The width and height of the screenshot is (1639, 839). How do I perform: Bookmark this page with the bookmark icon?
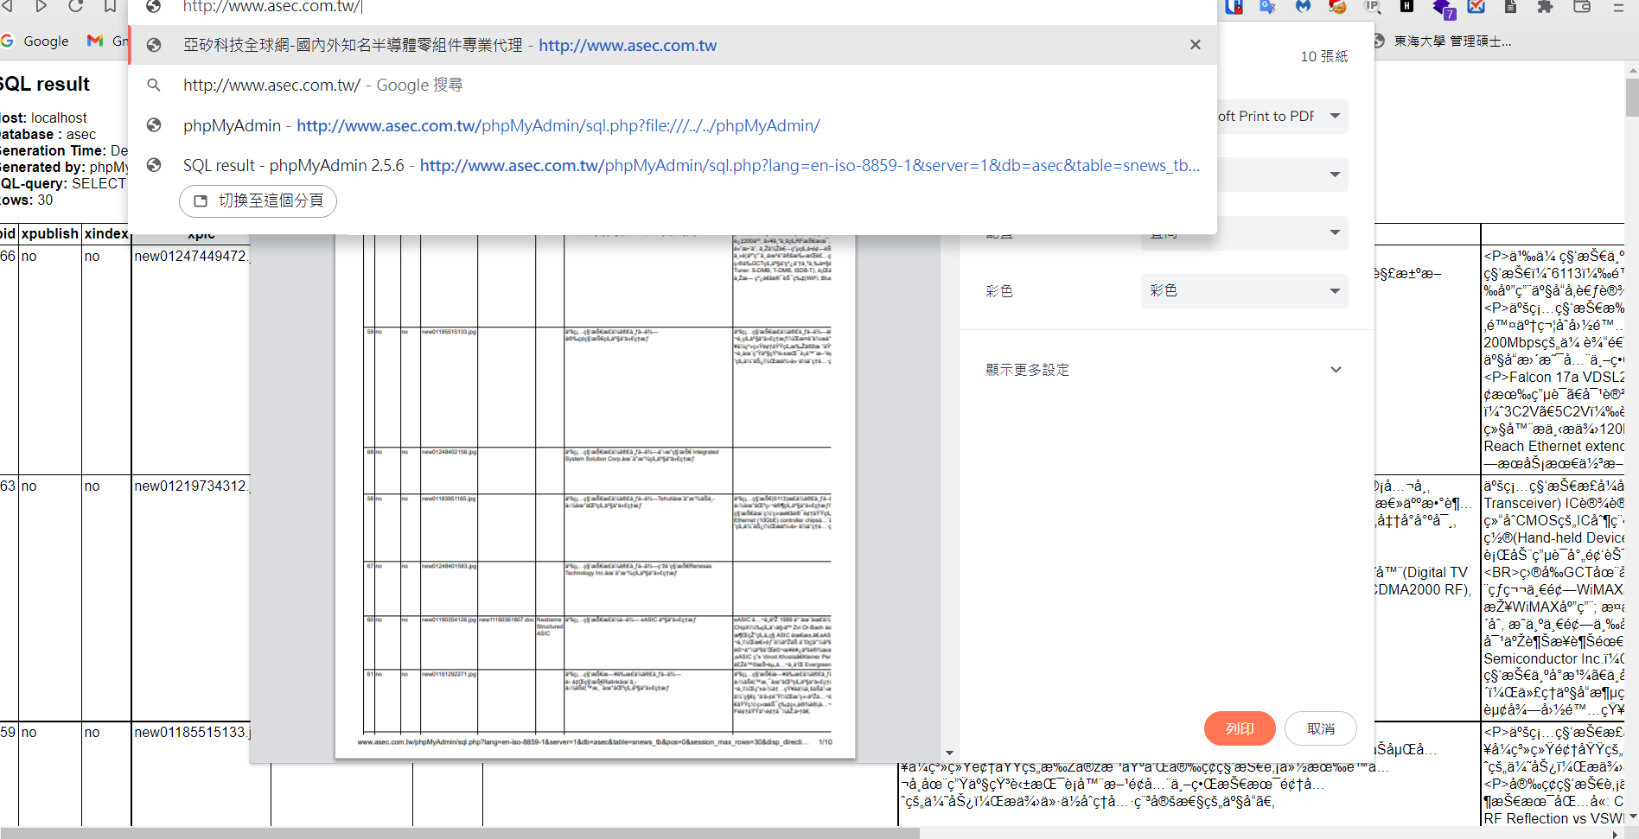click(110, 6)
